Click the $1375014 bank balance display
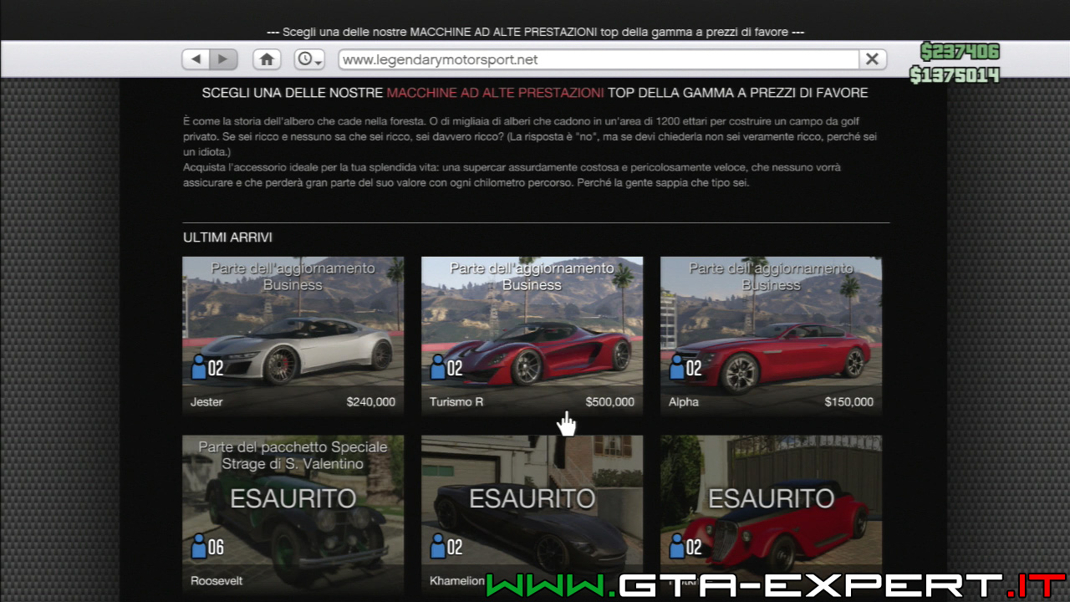This screenshot has height=602, width=1070. [x=955, y=75]
